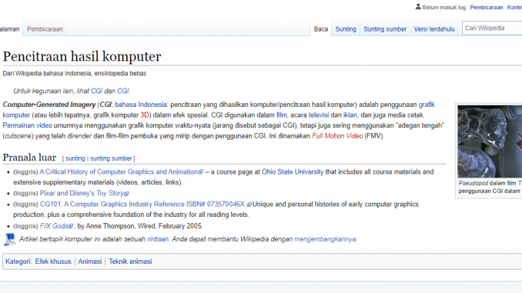Image resolution: width=522 pixels, height=293 pixels.
Task: Open the Animasi category
Action: point(90,261)
